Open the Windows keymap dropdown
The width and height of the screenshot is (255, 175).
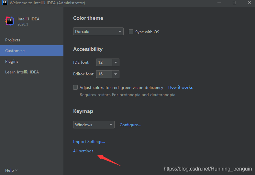pyautogui.click(x=94, y=125)
